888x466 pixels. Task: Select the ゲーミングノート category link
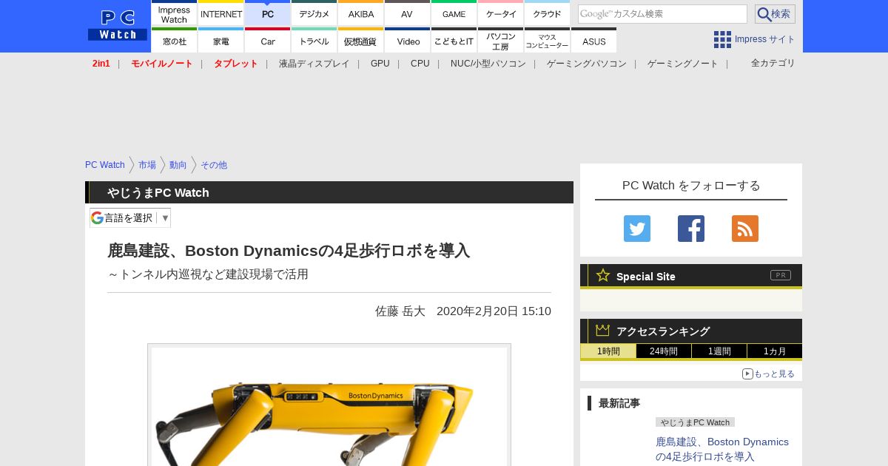pos(683,64)
